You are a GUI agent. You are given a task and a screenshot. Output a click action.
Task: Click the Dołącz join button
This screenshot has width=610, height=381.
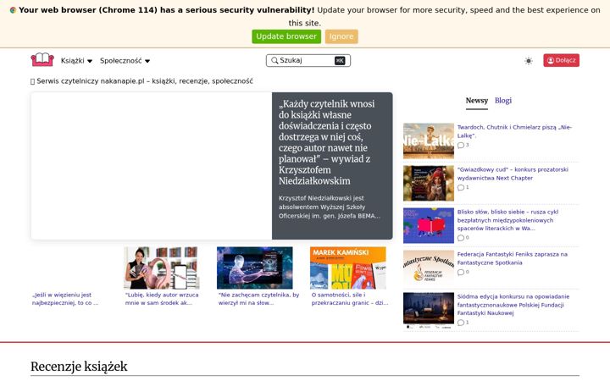(x=561, y=60)
